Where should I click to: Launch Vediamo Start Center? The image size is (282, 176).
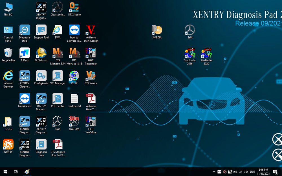(x=91, y=34)
